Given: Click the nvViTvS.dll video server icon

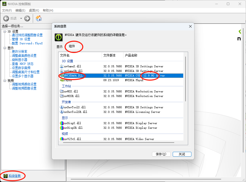Looking at the screenshot, I should click(x=61, y=139).
